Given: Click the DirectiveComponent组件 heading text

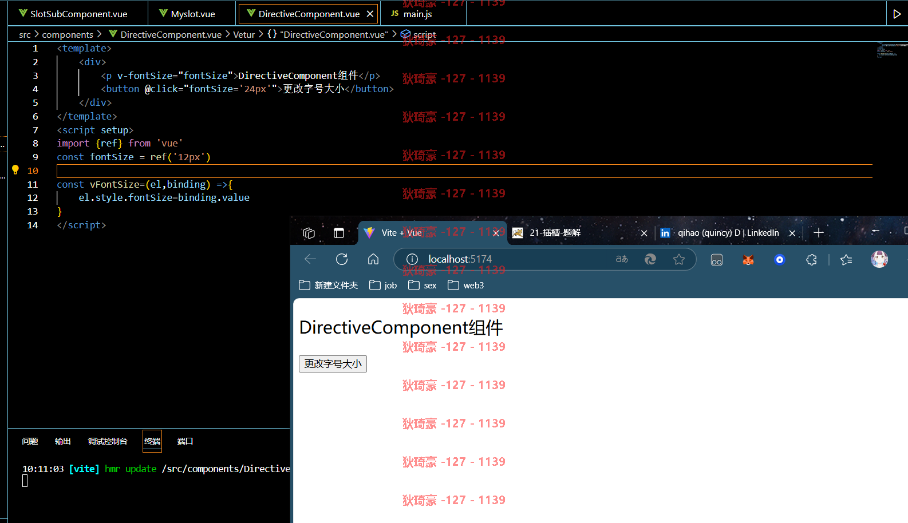Looking at the screenshot, I should point(401,327).
